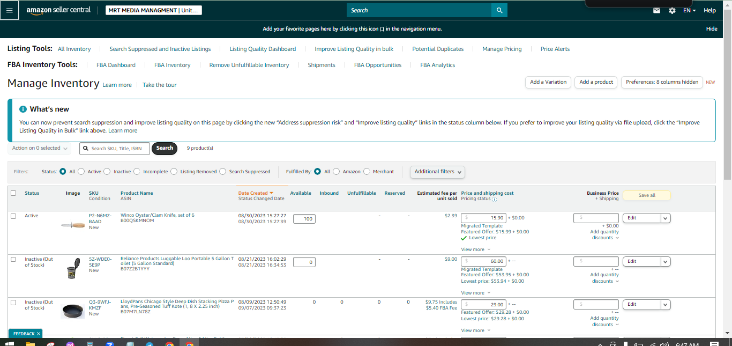The height and width of the screenshot is (346, 732).
Task: Click the Add a product button
Action: (596, 82)
